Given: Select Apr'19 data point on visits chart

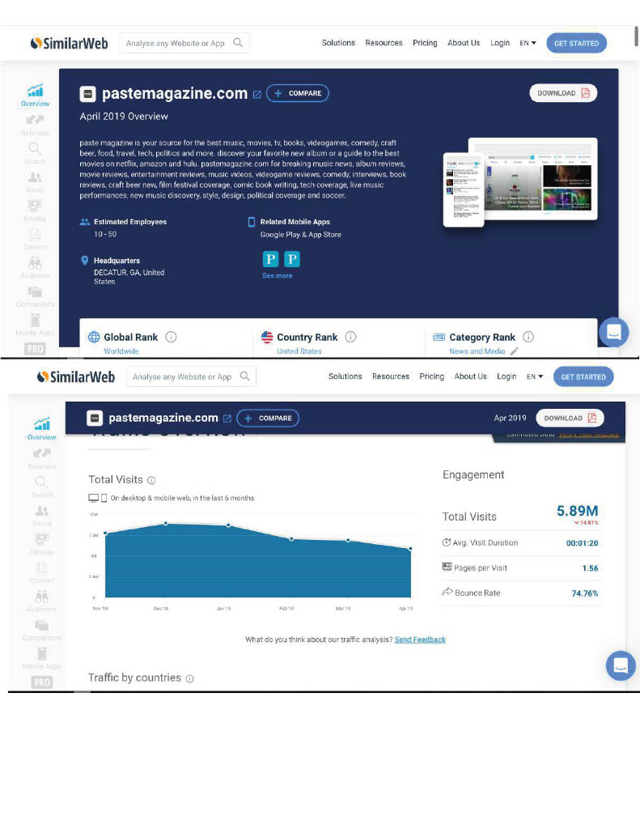Looking at the screenshot, I should 411,549.
